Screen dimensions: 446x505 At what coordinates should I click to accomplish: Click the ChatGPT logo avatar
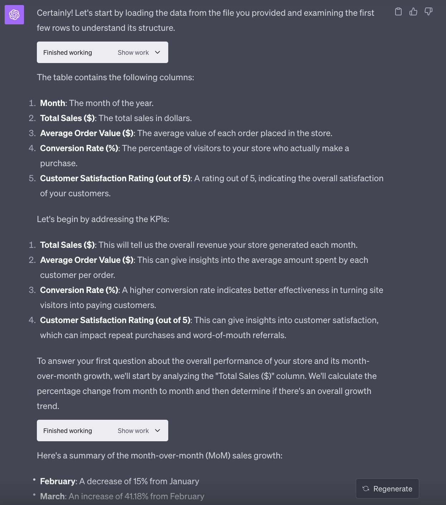pyautogui.click(x=14, y=15)
